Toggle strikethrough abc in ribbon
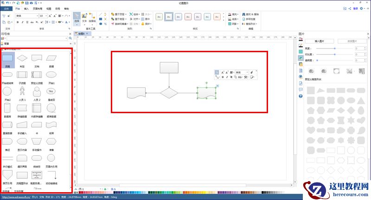This screenshot has width=371, height=200. click(32, 22)
